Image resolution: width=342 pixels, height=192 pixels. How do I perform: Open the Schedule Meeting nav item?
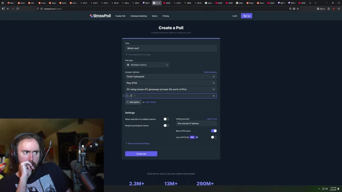[x=138, y=16]
